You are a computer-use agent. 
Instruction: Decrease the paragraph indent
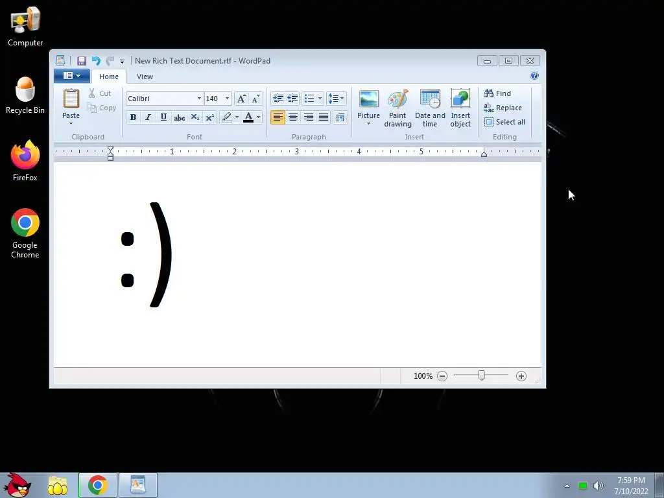[x=278, y=99]
